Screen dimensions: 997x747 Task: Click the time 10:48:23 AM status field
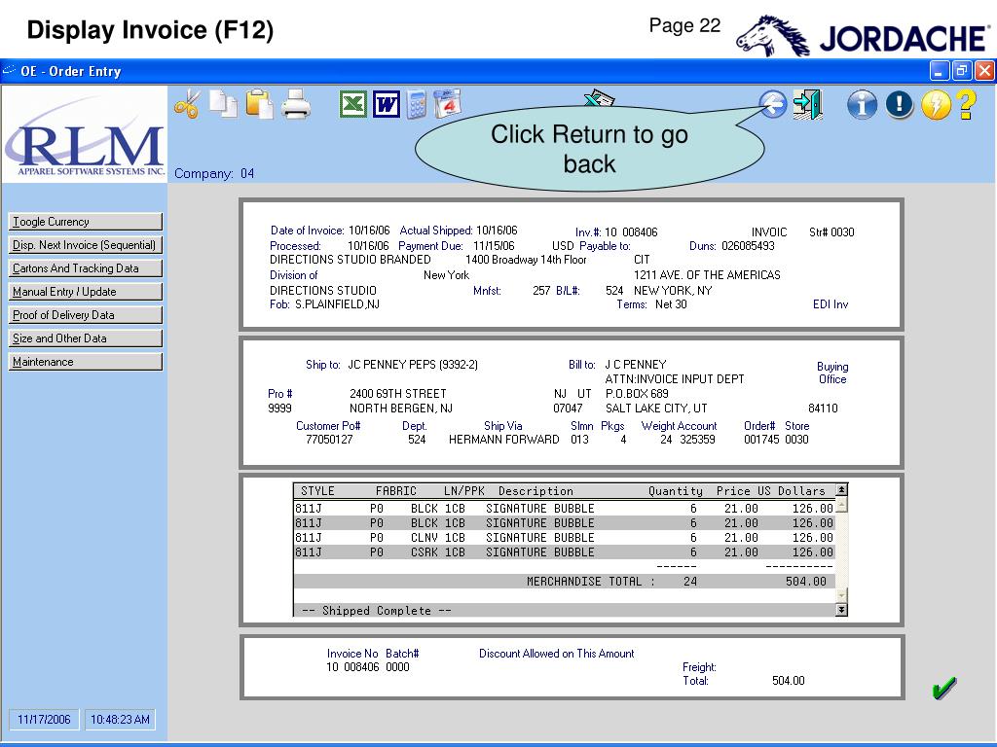point(120,720)
